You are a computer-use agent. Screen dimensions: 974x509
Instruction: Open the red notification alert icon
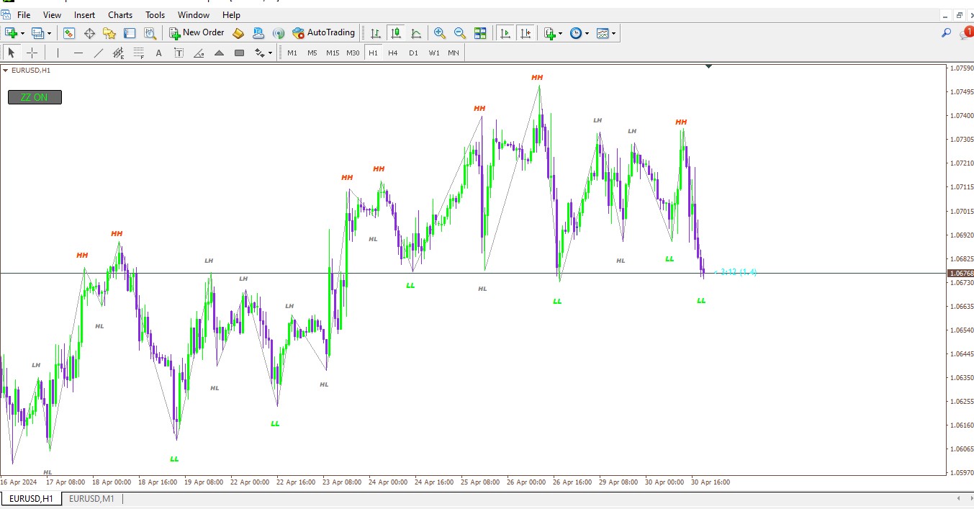(x=967, y=32)
